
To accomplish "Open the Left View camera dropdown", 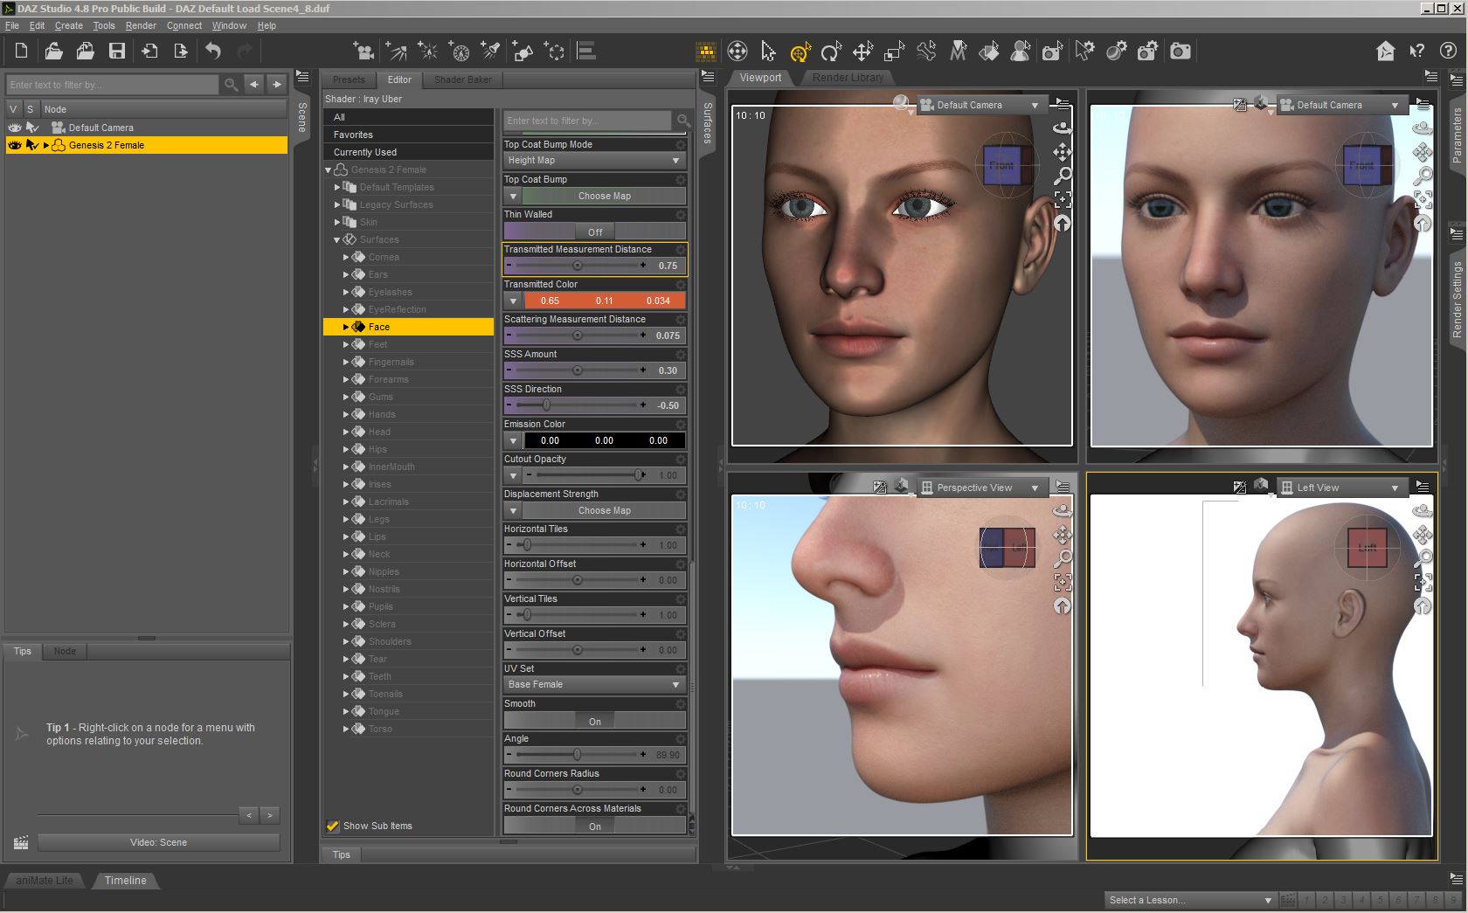I will 1341,488.
